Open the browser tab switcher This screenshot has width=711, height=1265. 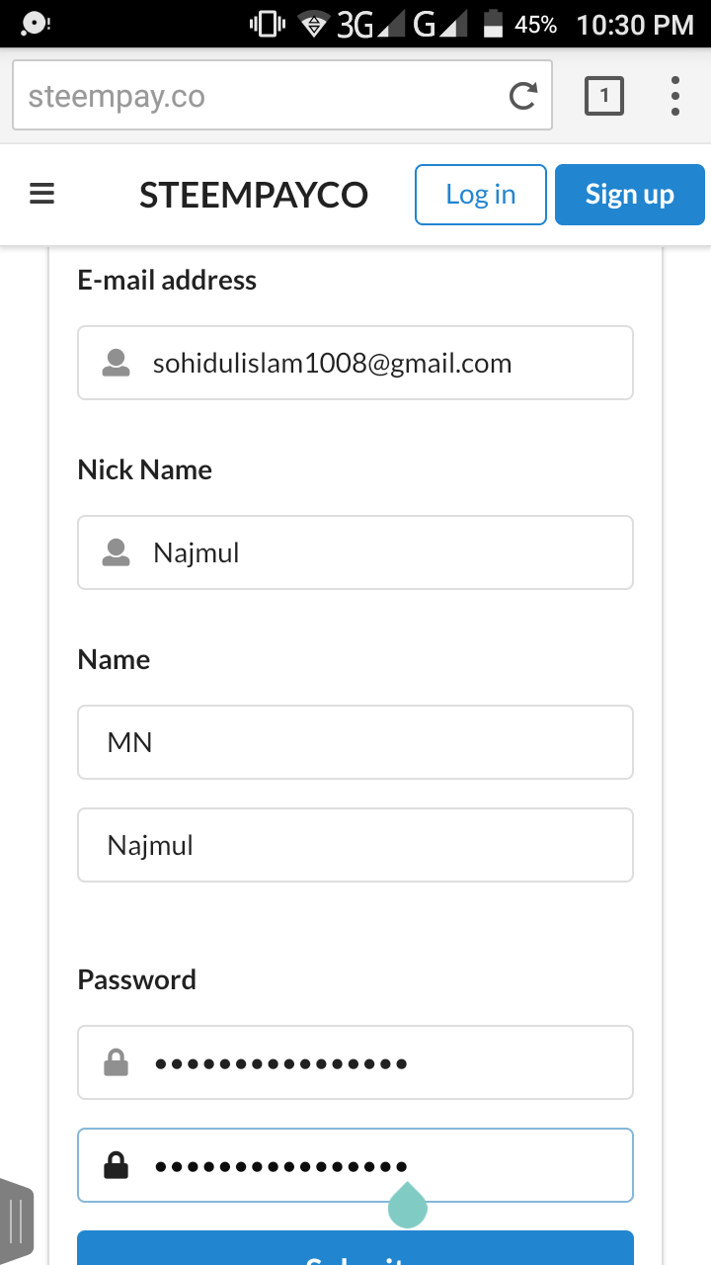(604, 96)
